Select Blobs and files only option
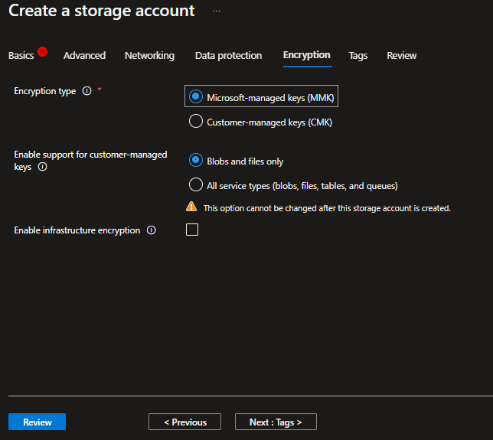This screenshot has height=440, width=493. point(196,161)
